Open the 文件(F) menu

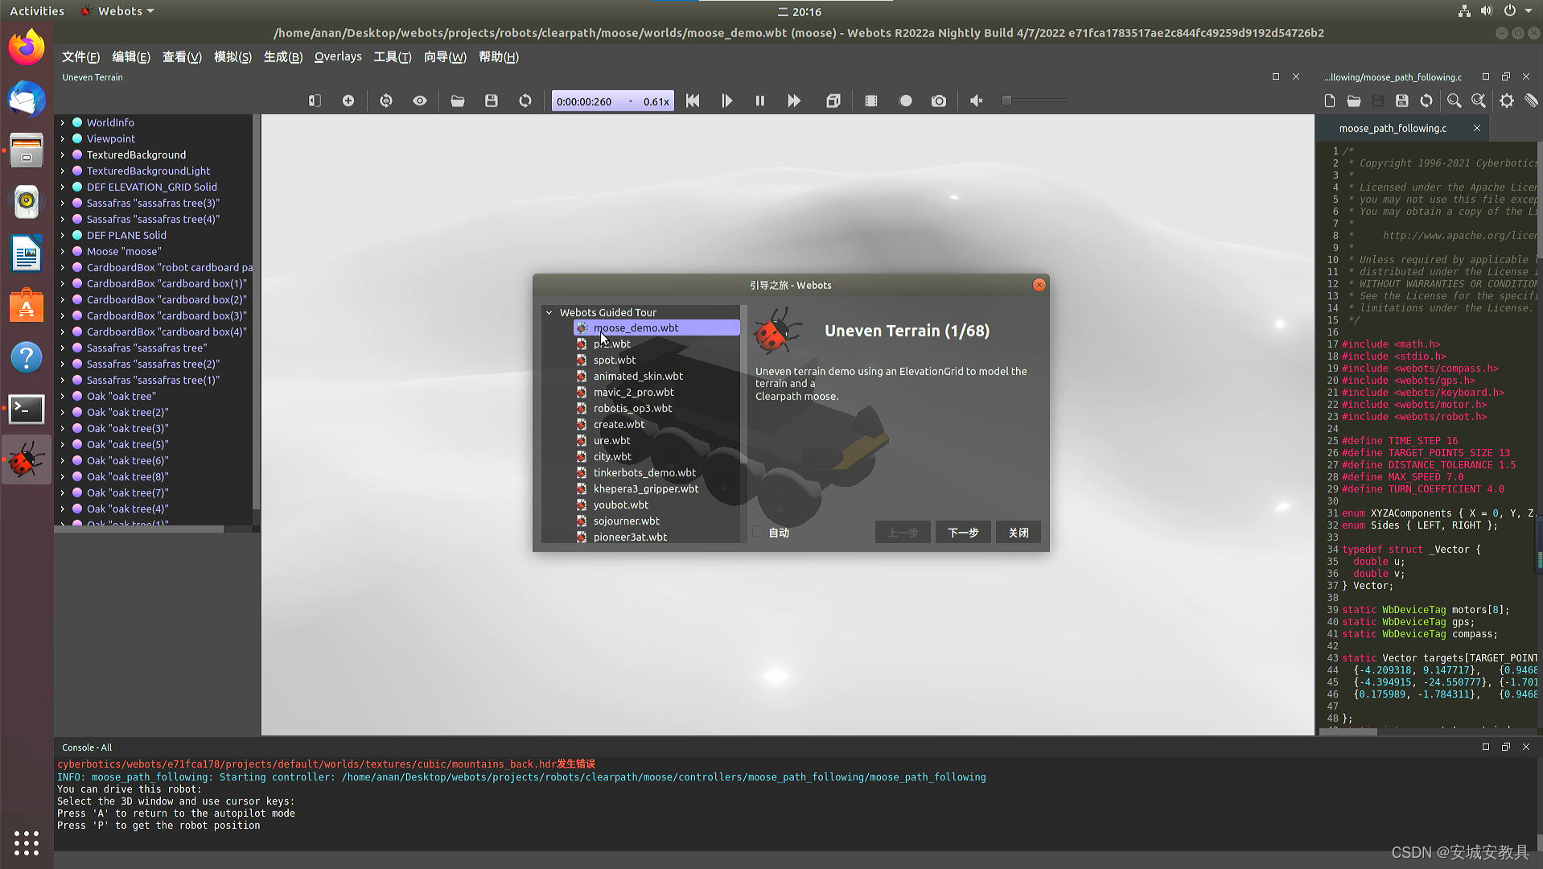tap(80, 57)
